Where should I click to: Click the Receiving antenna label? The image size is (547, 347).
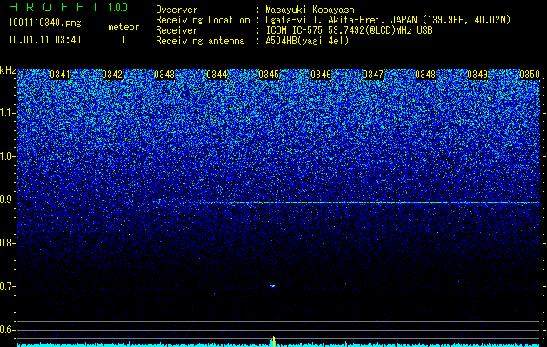tap(200, 41)
